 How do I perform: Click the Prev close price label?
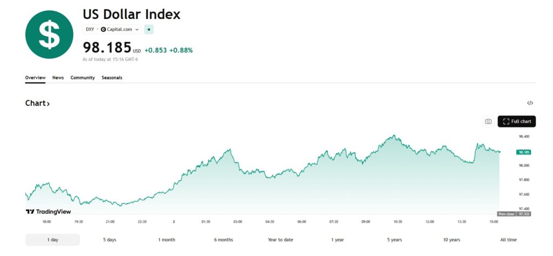coord(505,214)
